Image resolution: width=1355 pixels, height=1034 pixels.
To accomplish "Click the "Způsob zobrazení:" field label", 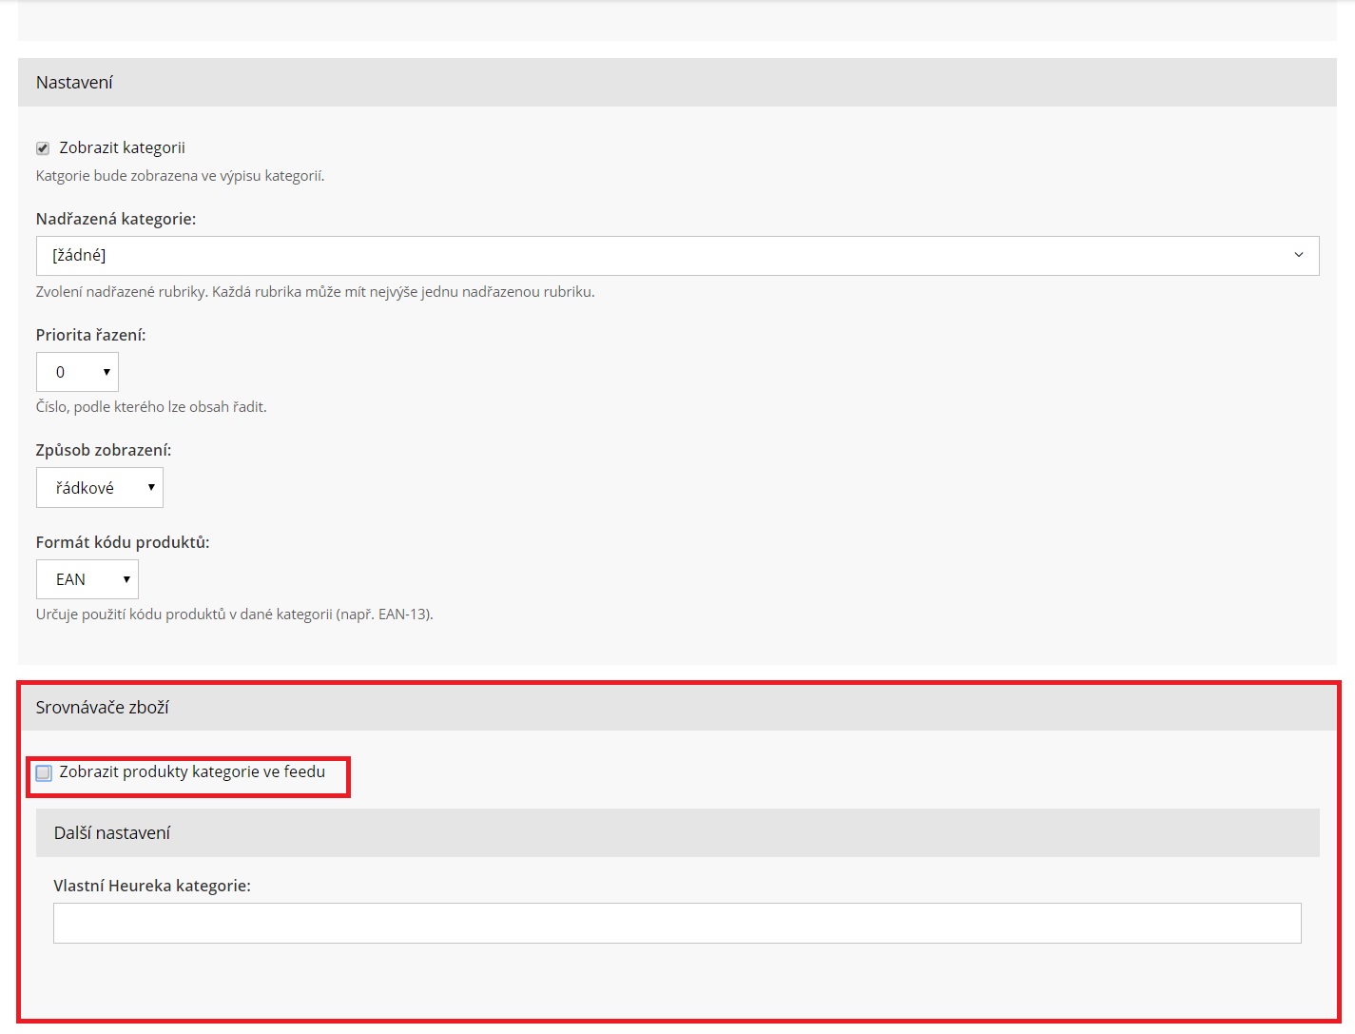I will pyautogui.click(x=104, y=450).
